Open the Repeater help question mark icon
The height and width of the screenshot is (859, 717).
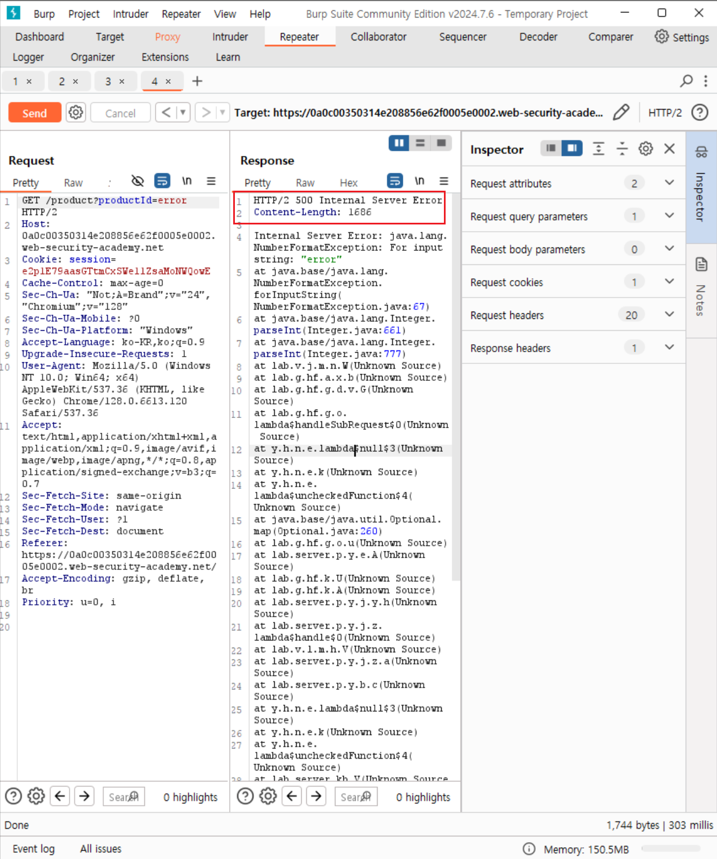tap(700, 113)
